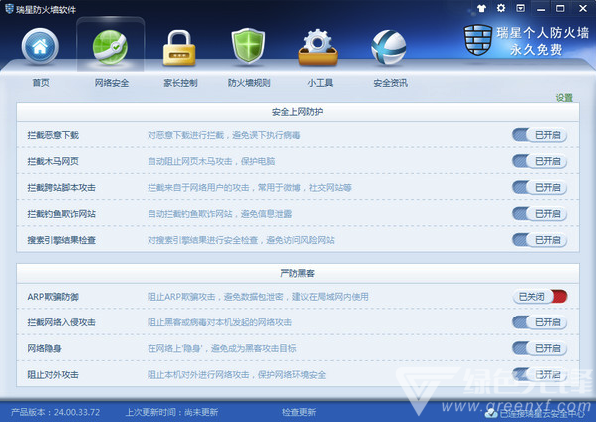
Task: Open the 安全资讯 globe icon
Action: coord(388,48)
